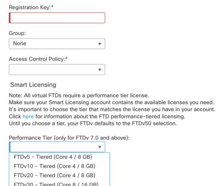Click the empty Performance Tier field
The width and height of the screenshot is (223, 186).
coord(57,147)
